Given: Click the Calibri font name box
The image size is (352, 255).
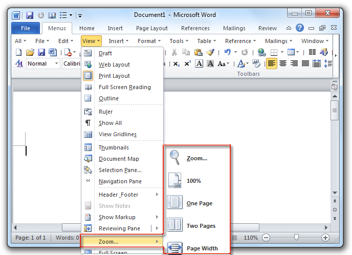Looking at the screenshot, I should [x=72, y=63].
